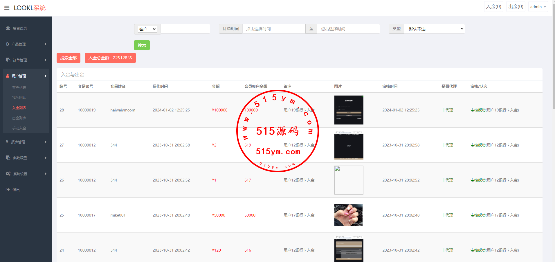
Task: Click the gears icon beside 系统设置
Action: click(8, 174)
